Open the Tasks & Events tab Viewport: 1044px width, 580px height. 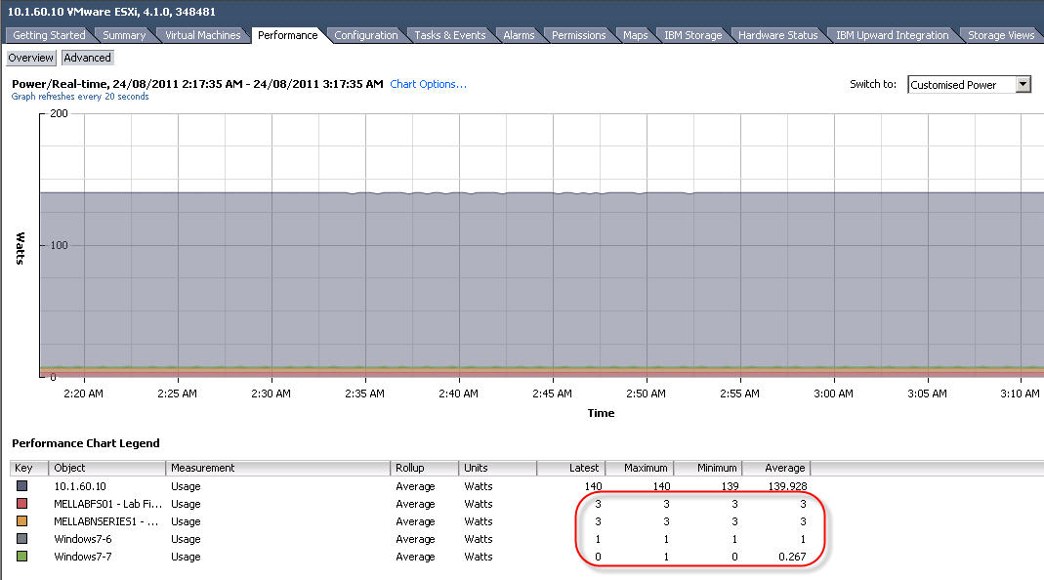pyautogui.click(x=449, y=35)
